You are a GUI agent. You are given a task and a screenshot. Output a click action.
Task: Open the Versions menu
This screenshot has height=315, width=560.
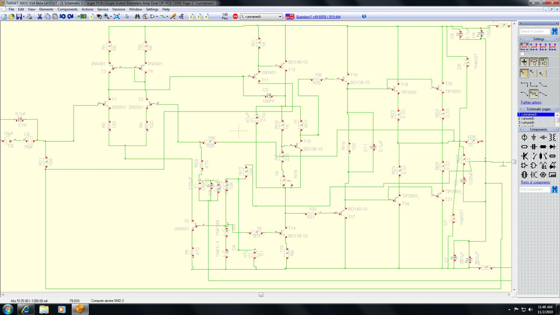coord(119,9)
